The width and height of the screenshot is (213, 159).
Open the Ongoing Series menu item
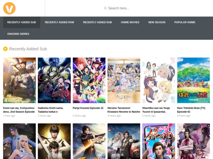point(18,34)
